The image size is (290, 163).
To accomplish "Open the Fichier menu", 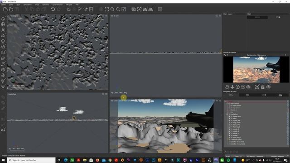I will (x=4, y=5).
